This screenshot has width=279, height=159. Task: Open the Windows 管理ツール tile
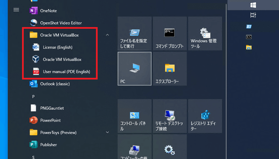pos(205,33)
